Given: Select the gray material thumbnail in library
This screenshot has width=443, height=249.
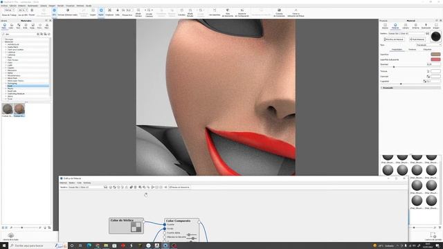Looking at the screenshot, I should pyautogui.click(x=8, y=109).
